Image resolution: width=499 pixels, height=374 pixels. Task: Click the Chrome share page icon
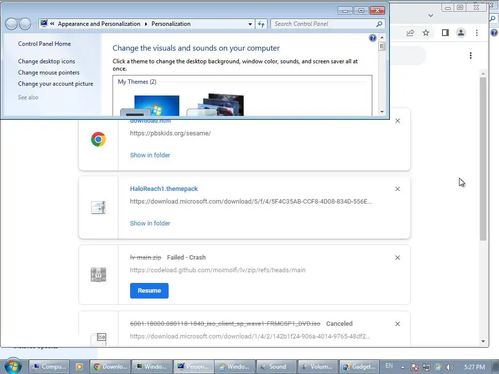410,33
